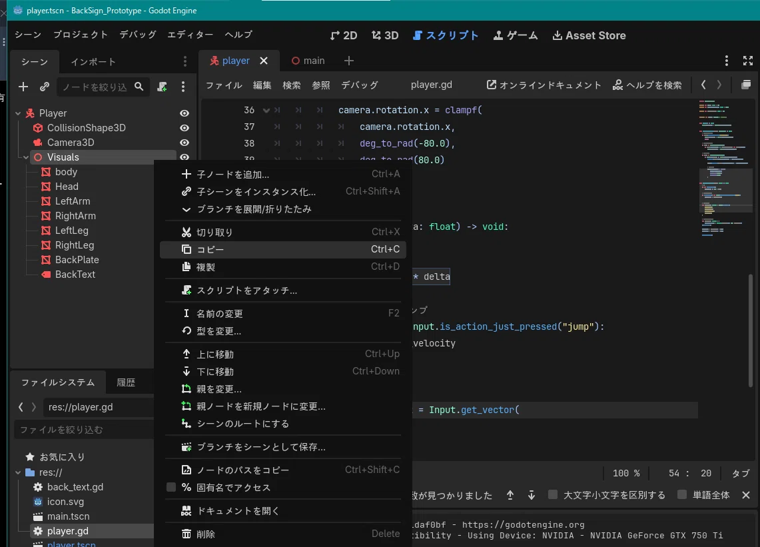This screenshot has height=547, width=760.
Task: Collapse the res:// folder
Action: tap(18, 472)
